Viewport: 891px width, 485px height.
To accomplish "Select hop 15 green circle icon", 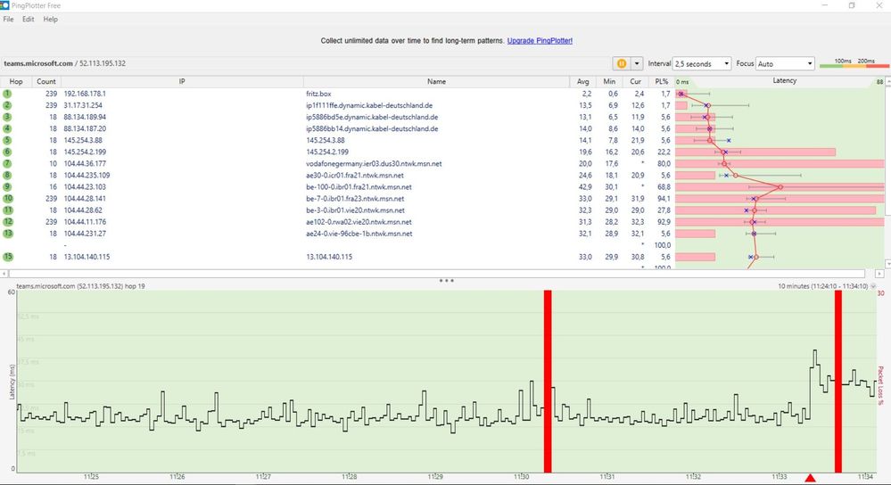I will [7, 257].
